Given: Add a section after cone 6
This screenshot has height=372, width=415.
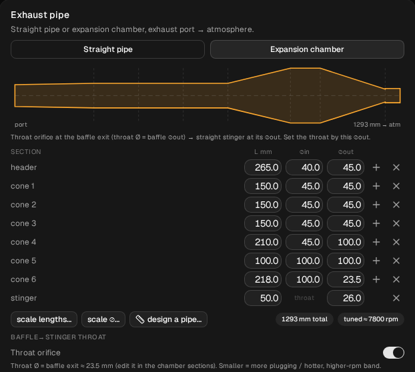Looking at the screenshot, I should coord(376,279).
